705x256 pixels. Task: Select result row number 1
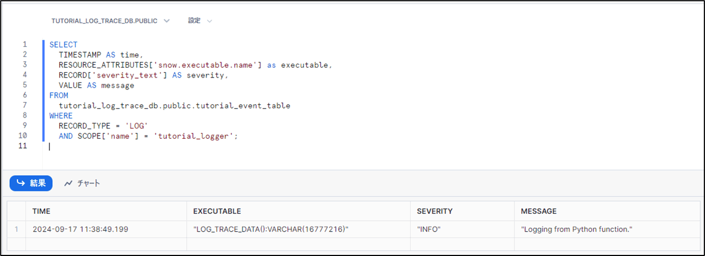point(16,229)
